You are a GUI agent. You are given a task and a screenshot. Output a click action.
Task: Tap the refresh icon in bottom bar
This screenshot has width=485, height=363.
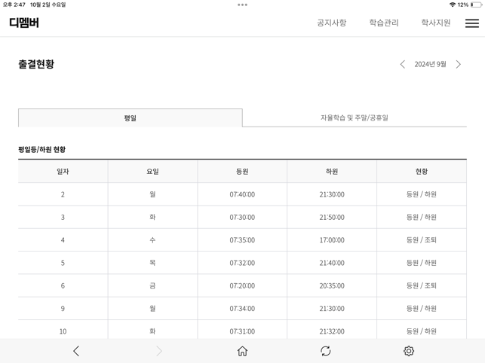325,351
